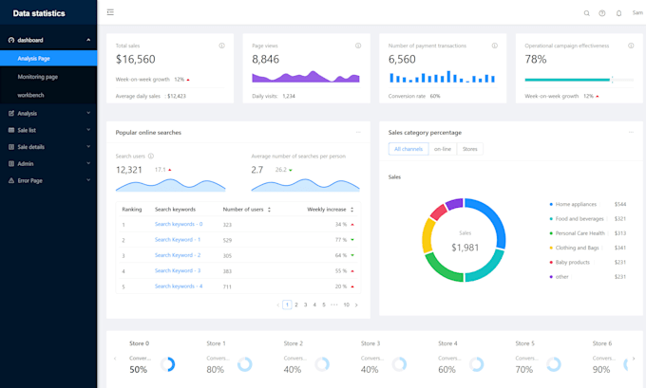
Task: Select Analysis Page menu item
Action: point(48,59)
